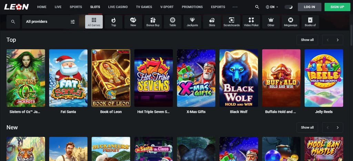
Task: Click the Book of Leon title text
Action: point(111,112)
